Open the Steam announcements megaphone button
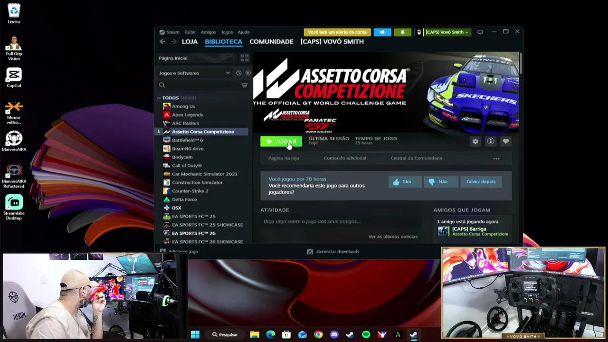Viewport: 608px width, 342px height. click(x=382, y=32)
